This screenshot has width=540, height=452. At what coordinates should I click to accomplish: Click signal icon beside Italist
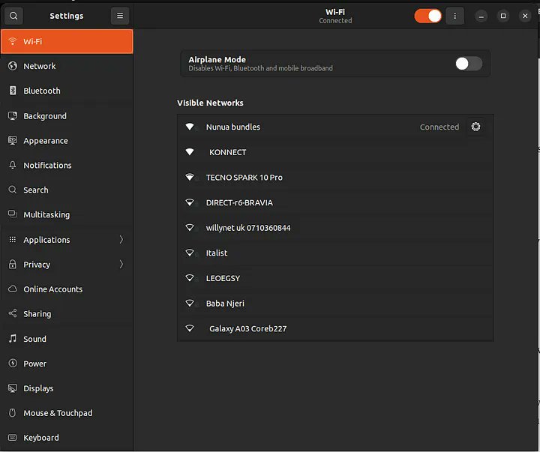(190, 253)
